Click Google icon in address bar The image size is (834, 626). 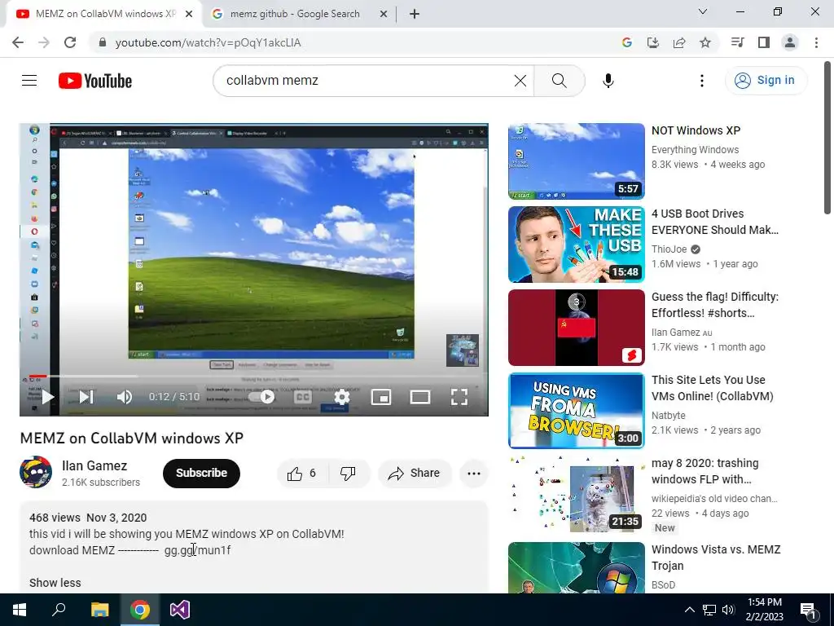click(627, 42)
